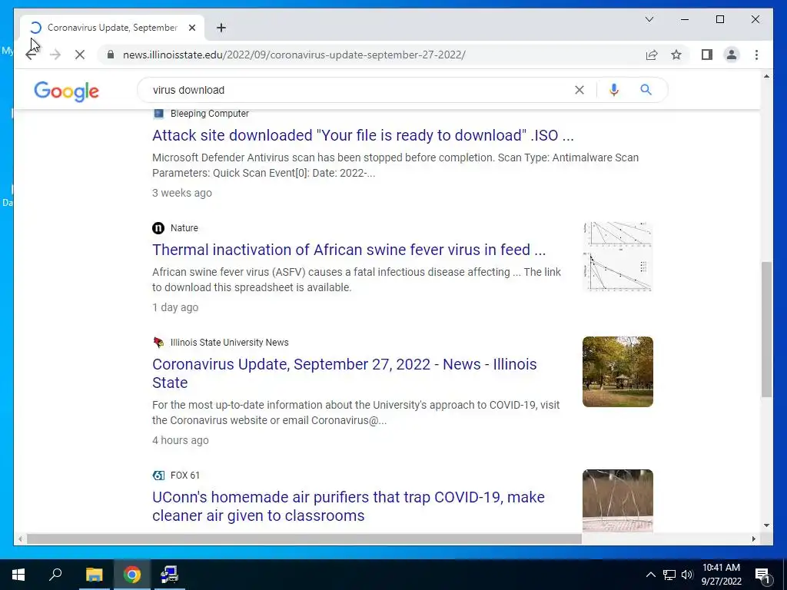This screenshot has height=590, width=787.
Task: Open the taskbar clock and date
Action: coord(721,575)
